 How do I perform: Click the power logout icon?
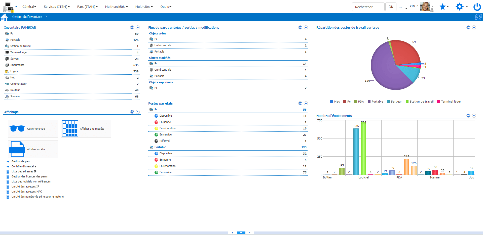tap(477, 7)
